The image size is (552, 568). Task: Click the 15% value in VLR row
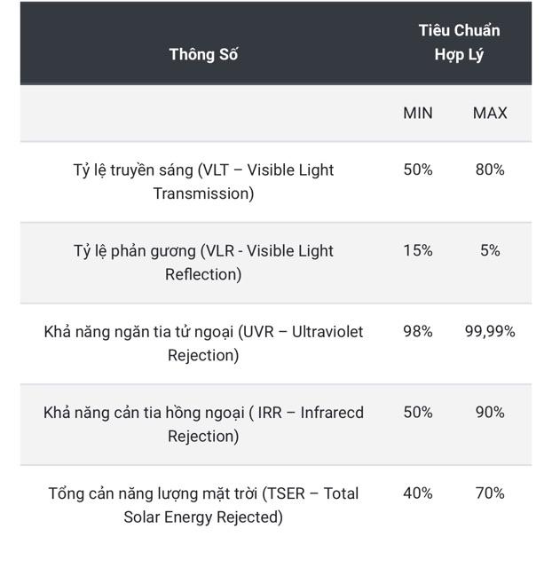click(418, 250)
